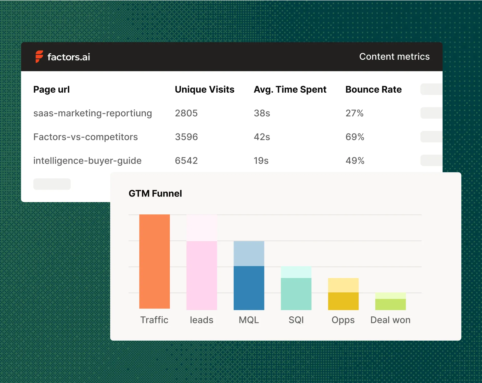Open the Page url column header options

pyautogui.click(x=52, y=89)
